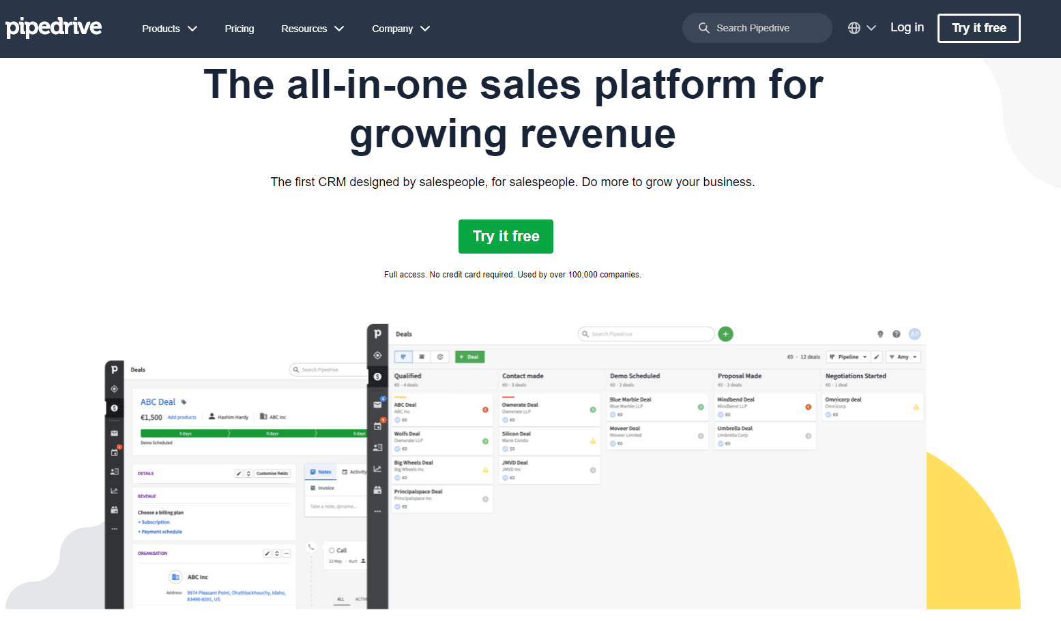Open Mail icon in pipeline sidebar
The height and width of the screenshot is (621, 1061).
[x=377, y=405]
